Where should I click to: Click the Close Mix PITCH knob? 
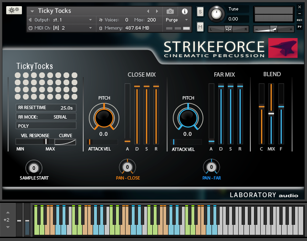point(104,118)
